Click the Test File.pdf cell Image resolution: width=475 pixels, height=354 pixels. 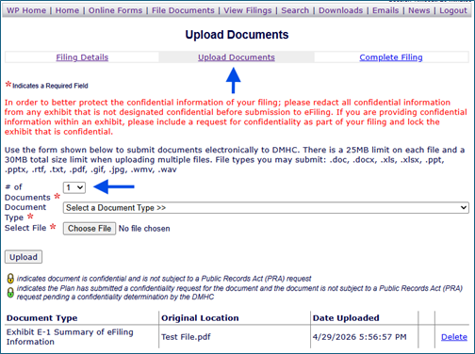pyautogui.click(x=186, y=337)
